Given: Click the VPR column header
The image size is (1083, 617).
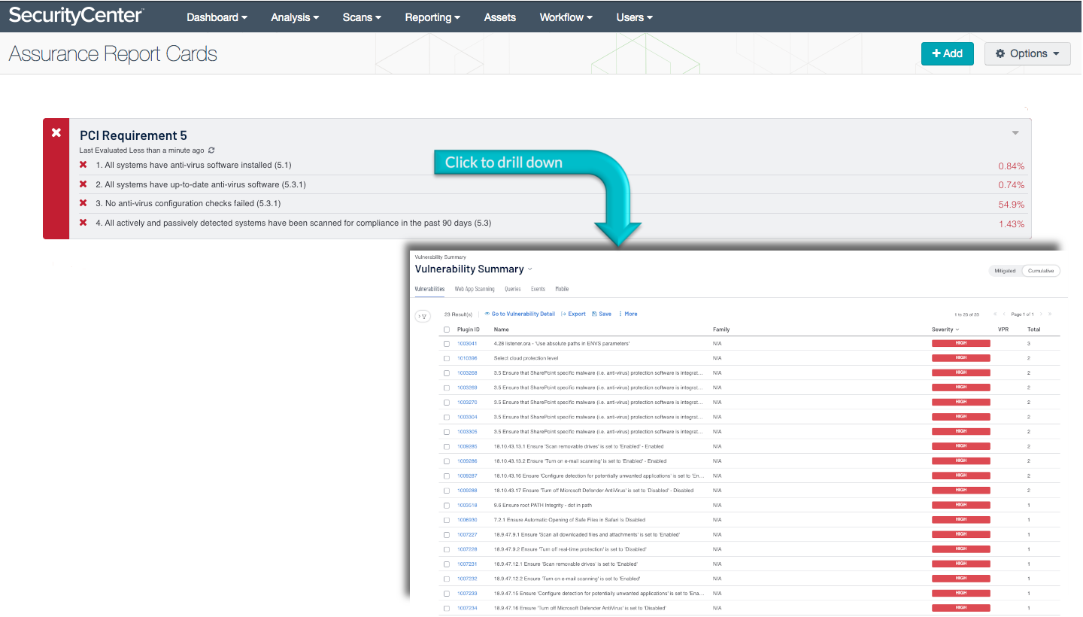Looking at the screenshot, I should 1003,330.
